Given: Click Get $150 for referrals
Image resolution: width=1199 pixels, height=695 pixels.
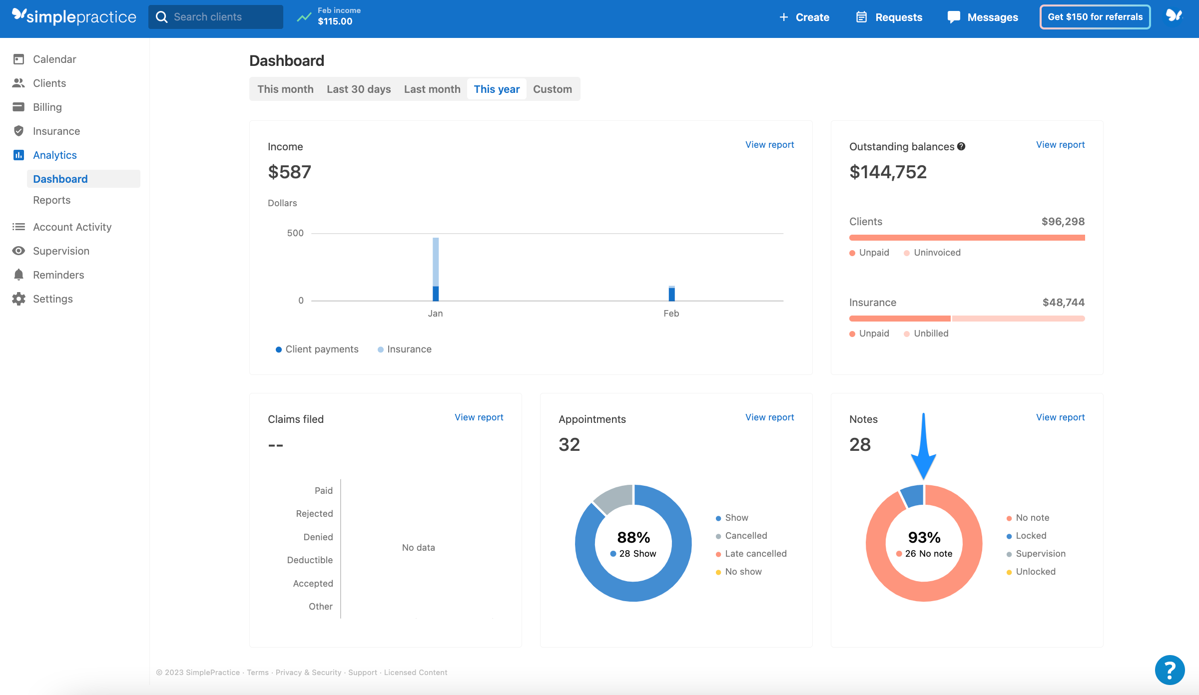Looking at the screenshot, I should pos(1095,16).
